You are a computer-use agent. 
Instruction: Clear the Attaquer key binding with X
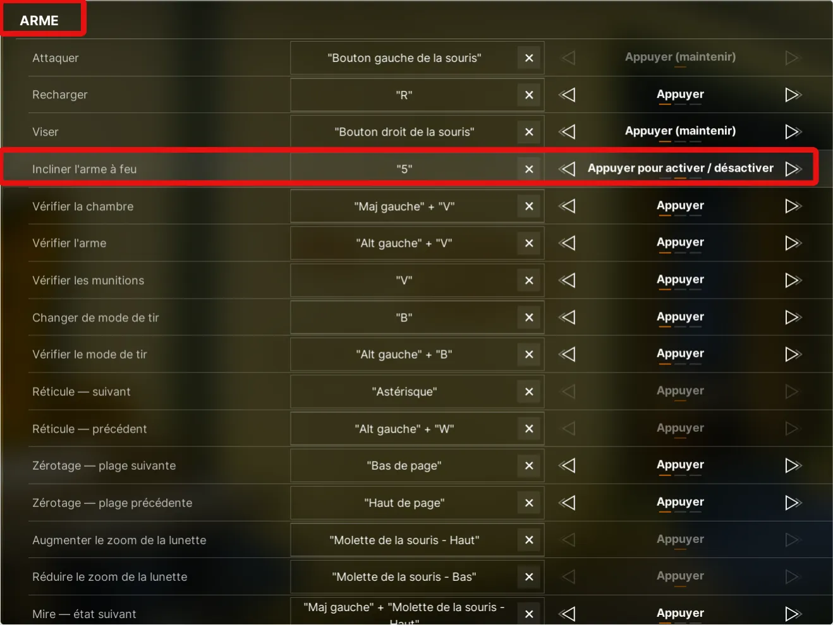click(529, 58)
